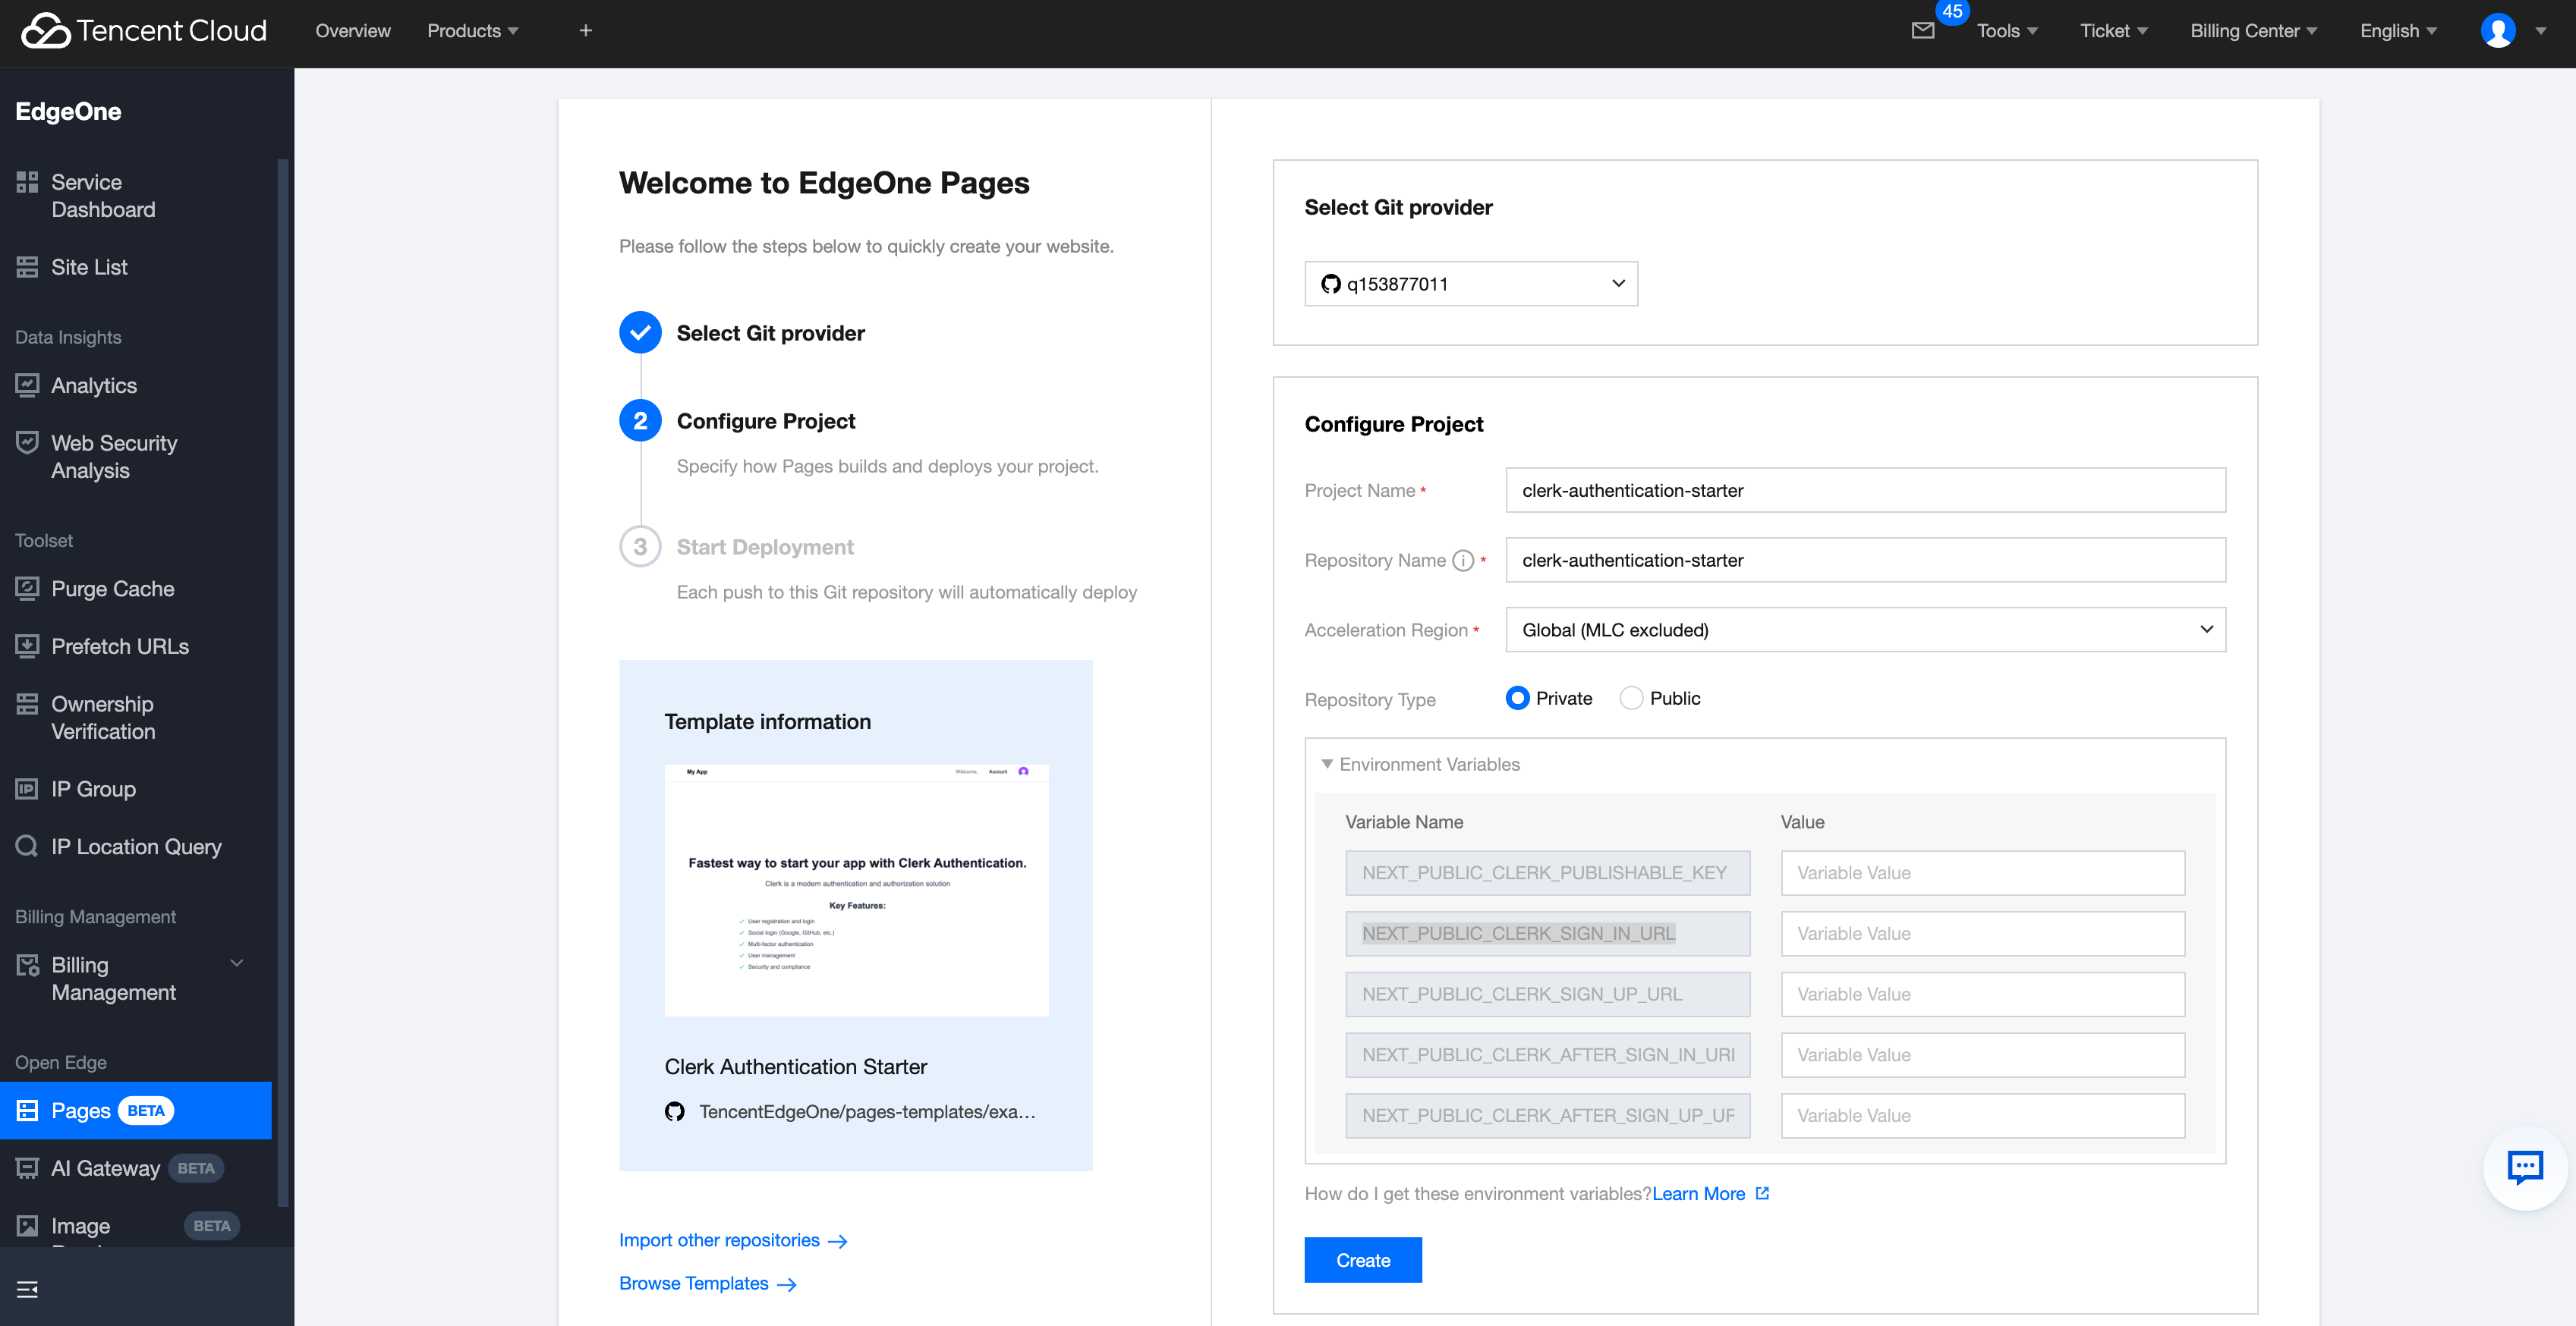Click the Prefetch URLs icon
Screen dimensions: 2576x1326
click(27, 646)
